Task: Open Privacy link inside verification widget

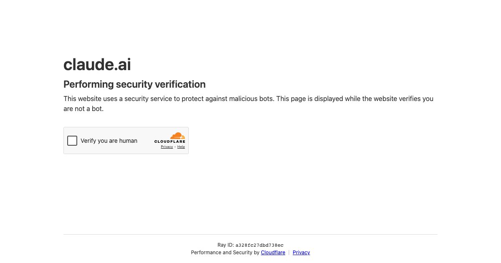Action: (x=167, y=147)
